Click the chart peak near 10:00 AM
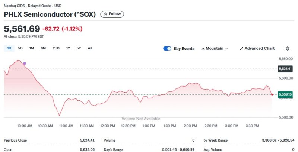 18,60
